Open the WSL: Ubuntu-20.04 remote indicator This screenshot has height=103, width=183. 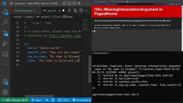(x=15, y=100)
